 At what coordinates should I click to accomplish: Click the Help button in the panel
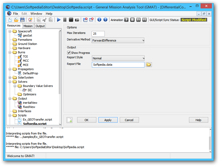[198, 120]
